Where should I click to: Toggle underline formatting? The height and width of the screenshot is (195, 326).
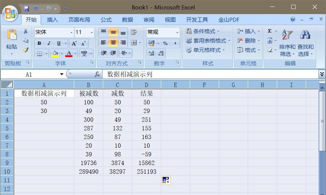pos(59,43)
